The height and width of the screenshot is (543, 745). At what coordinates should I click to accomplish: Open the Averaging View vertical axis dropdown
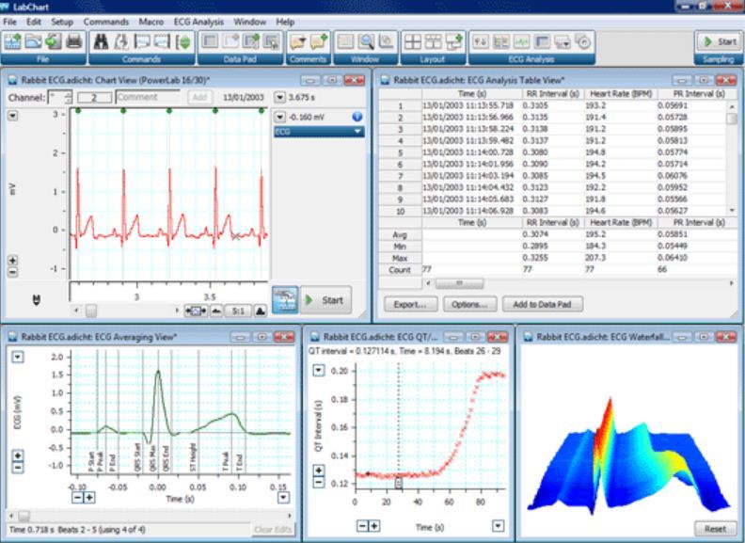click(18, 357)
